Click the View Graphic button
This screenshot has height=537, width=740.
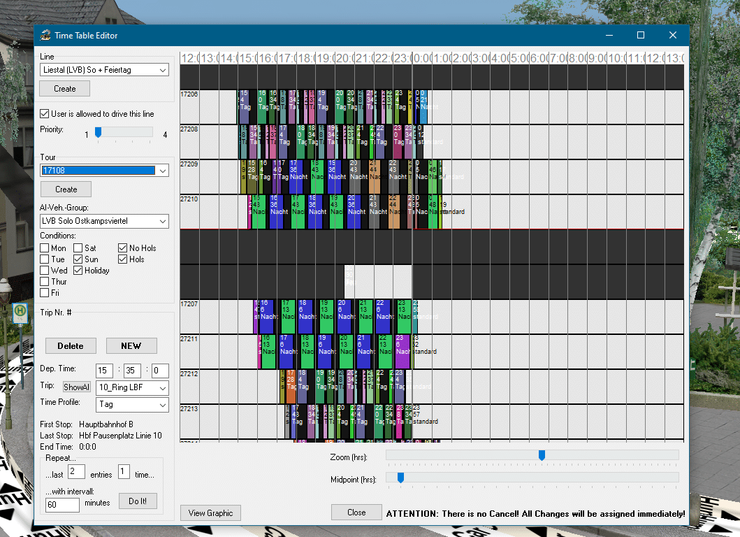210,513
